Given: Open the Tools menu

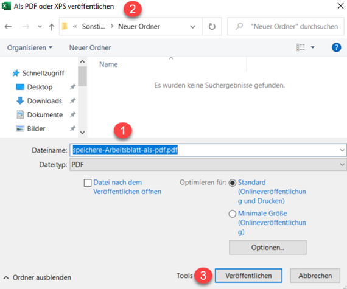Looking at the screenshot, I should [x=184, y=276].
